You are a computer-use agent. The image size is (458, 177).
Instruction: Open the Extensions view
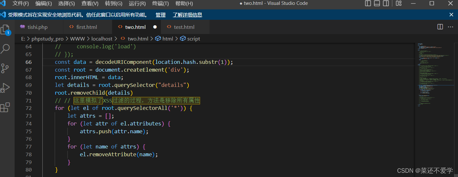[x=5, y=107]
